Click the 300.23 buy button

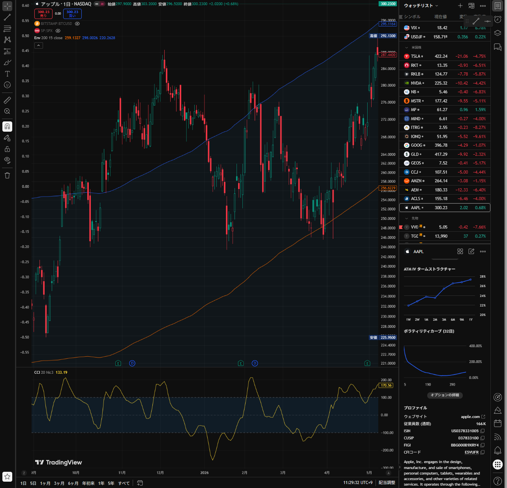(x=72, y=14)
